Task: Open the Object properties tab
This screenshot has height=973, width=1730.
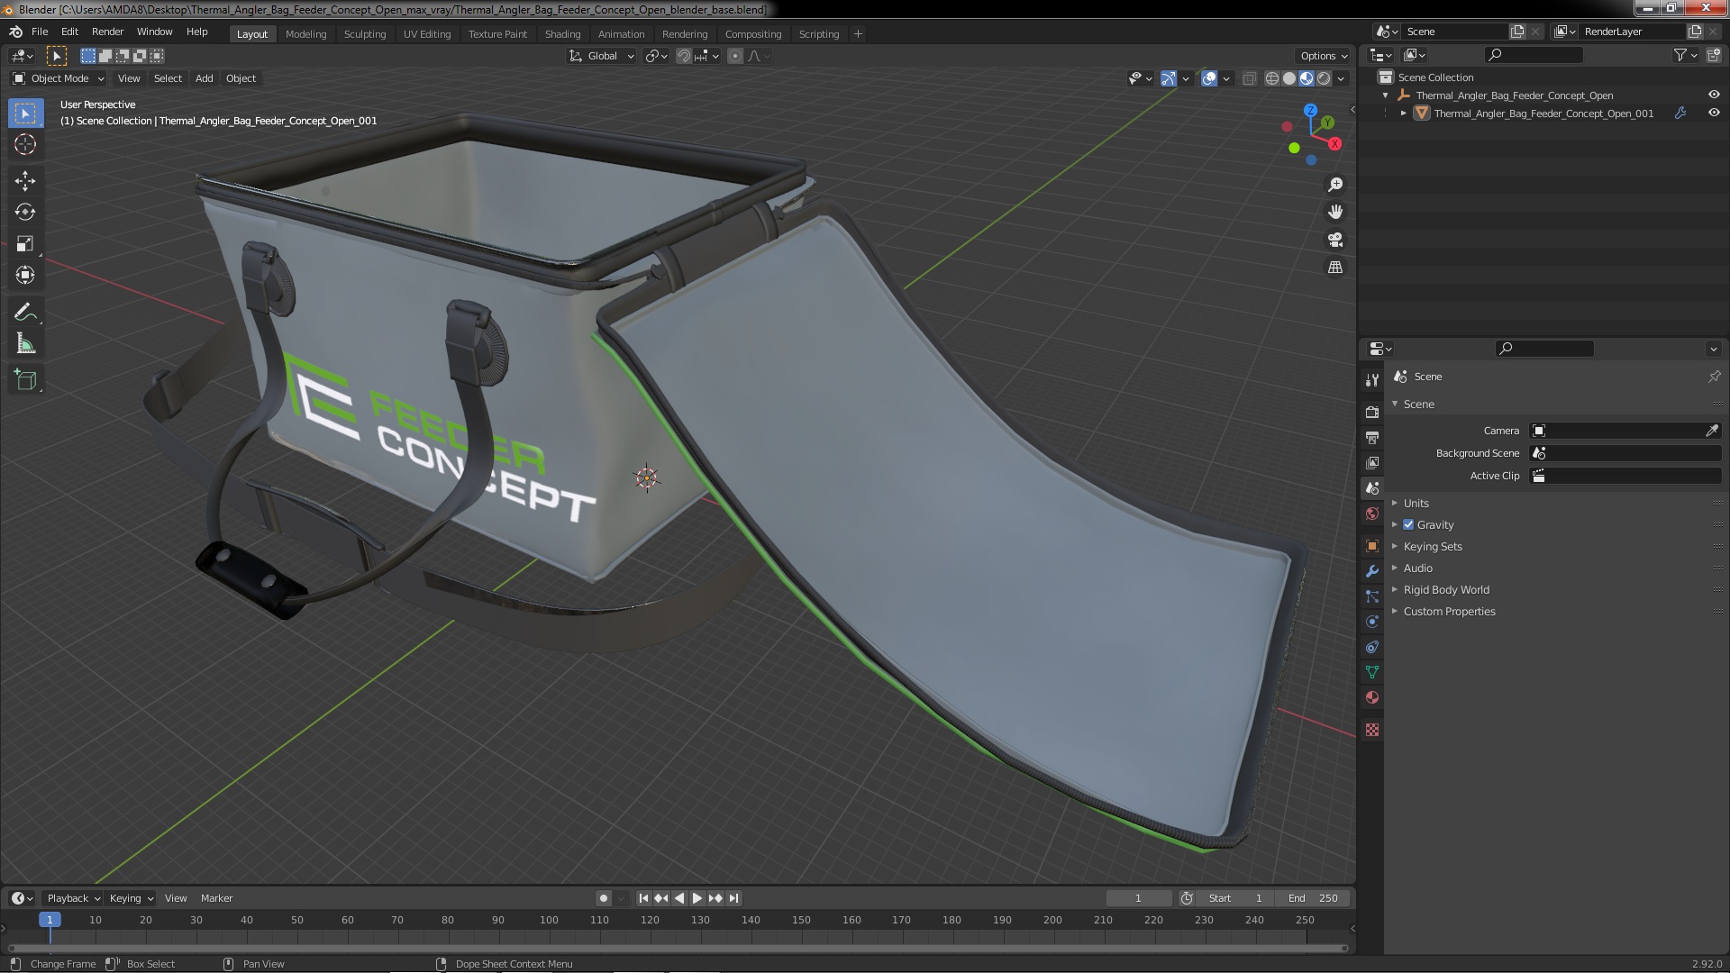Action: (x=1372, y=546)
